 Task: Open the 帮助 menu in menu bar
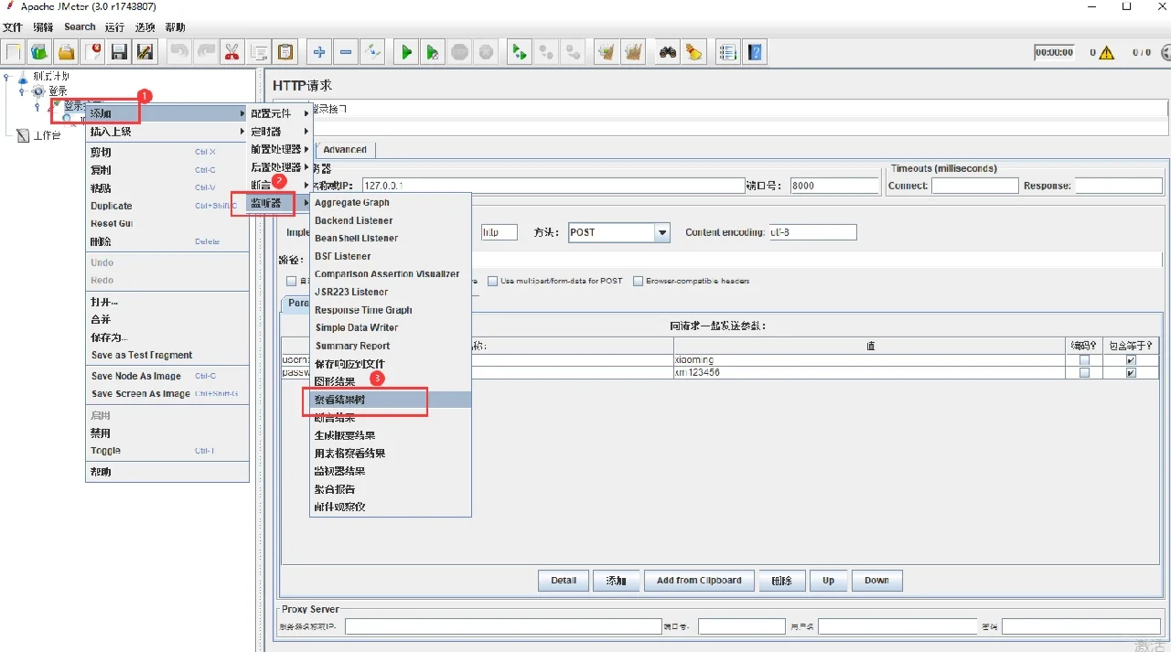(x=175, y=27)
